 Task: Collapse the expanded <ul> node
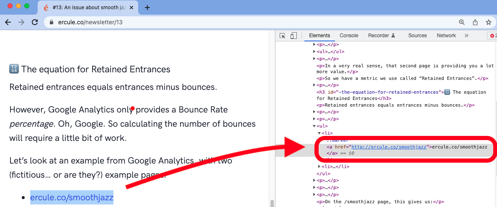coord(314,126)
